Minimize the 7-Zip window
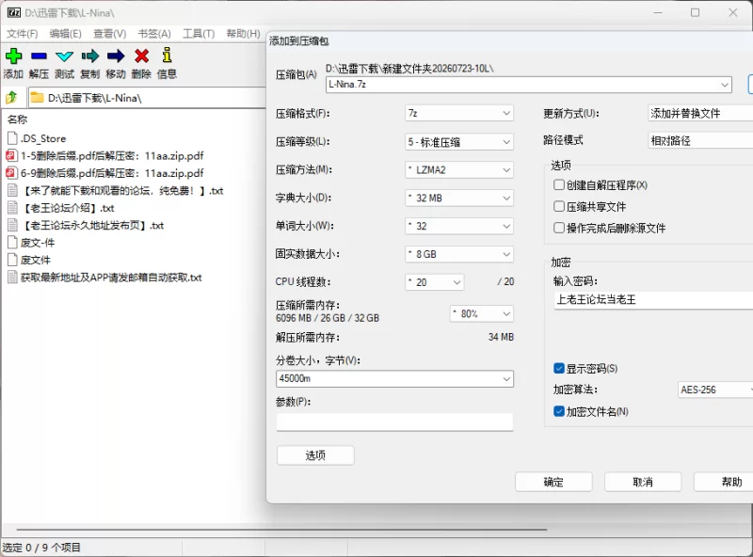 [x=658, y=12]
